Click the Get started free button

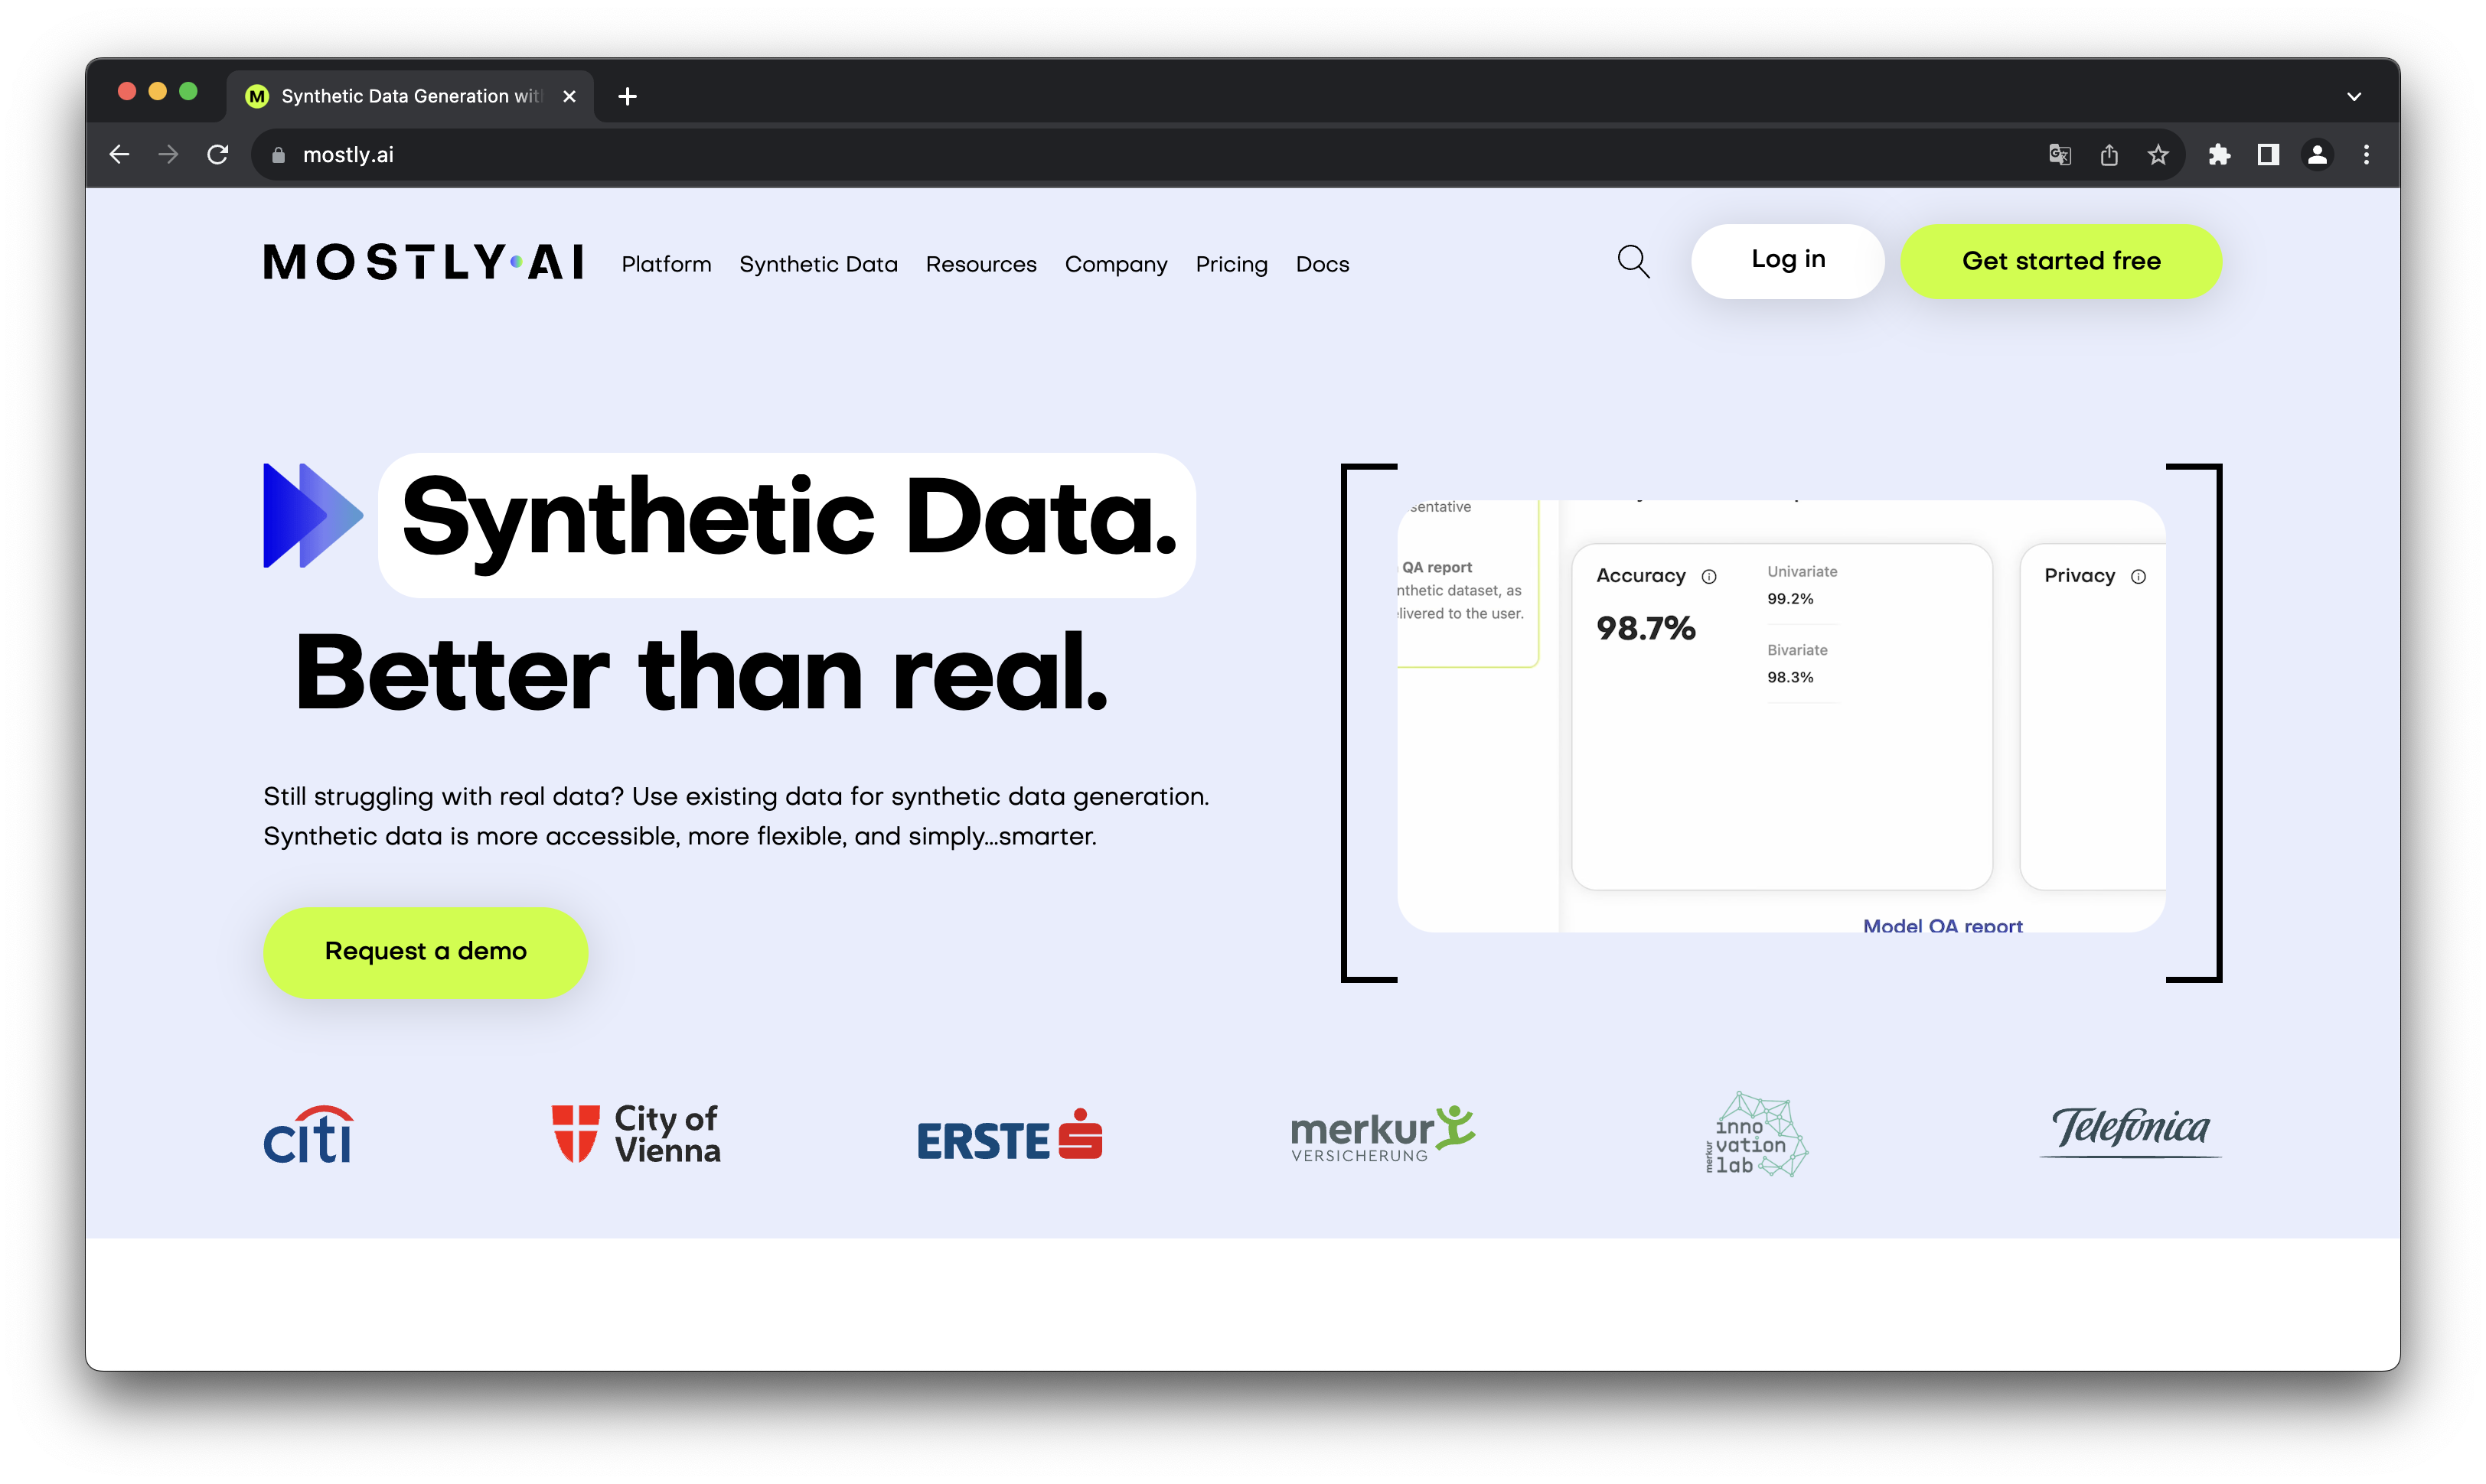click(x=2061, y=261)
